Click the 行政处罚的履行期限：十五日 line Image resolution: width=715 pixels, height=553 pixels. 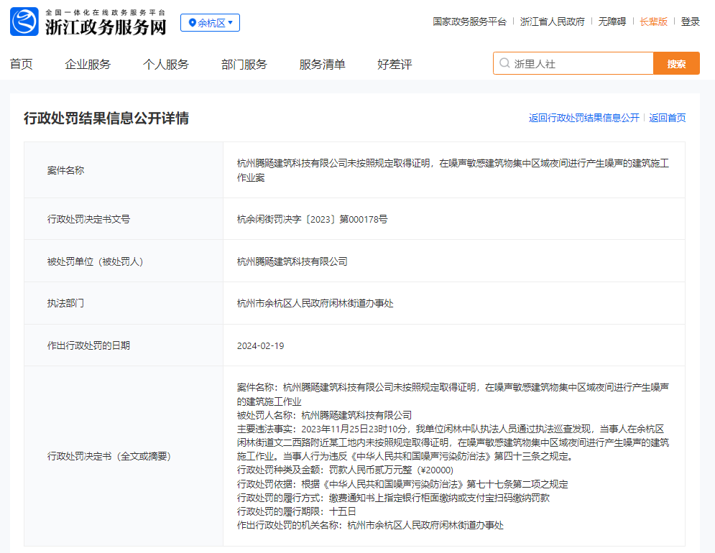tap(296, 511)
